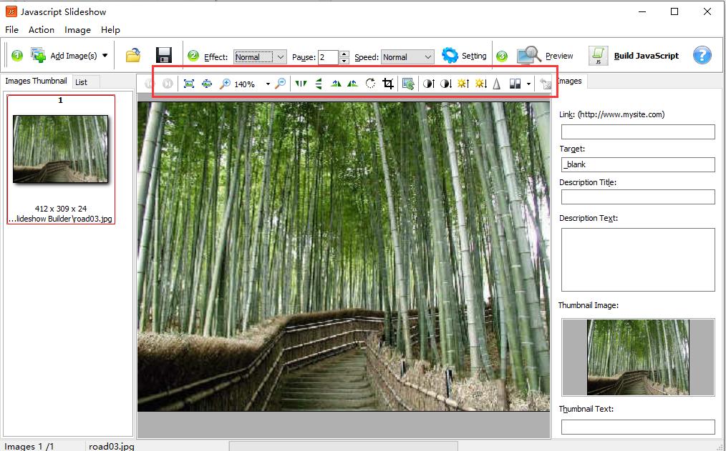Flip the image horizontally
The image size is (726, 451).
(301, 84)
